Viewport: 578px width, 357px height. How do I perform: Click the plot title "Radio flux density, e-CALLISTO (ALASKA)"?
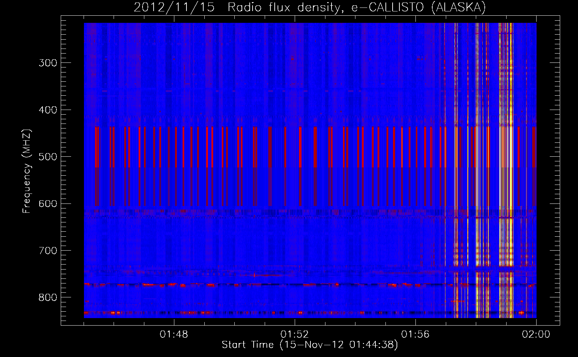[x=357, y=7]
